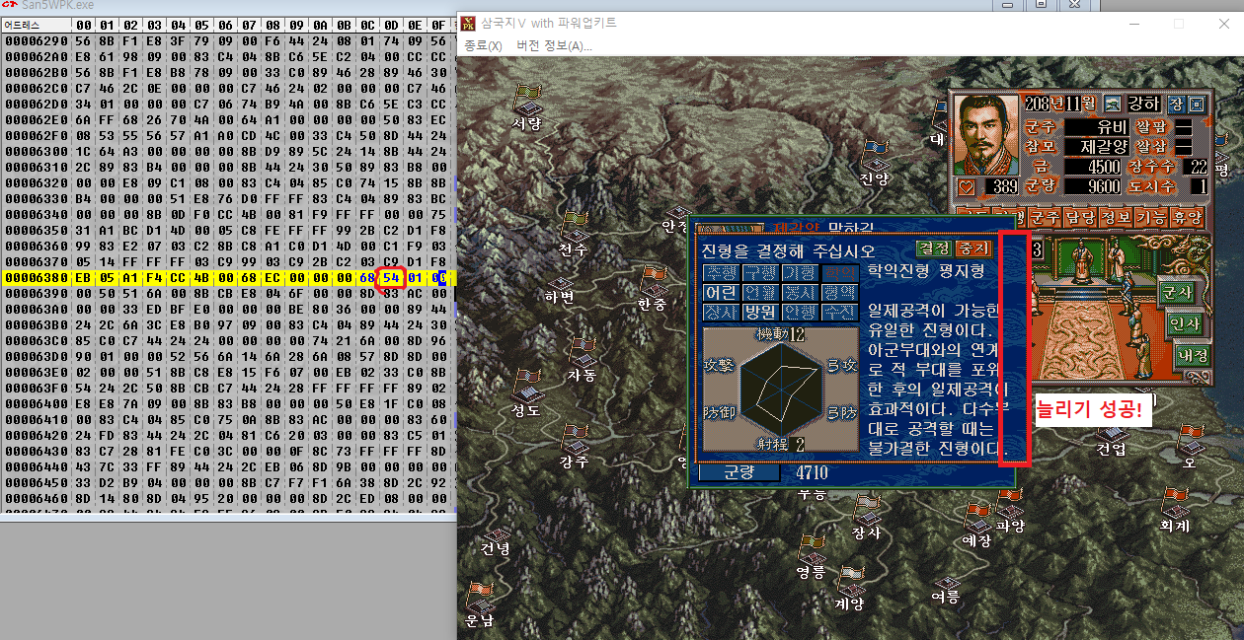Open the 내정 command
This screenshot has height=640, width=1244.
coord(1191,355)
